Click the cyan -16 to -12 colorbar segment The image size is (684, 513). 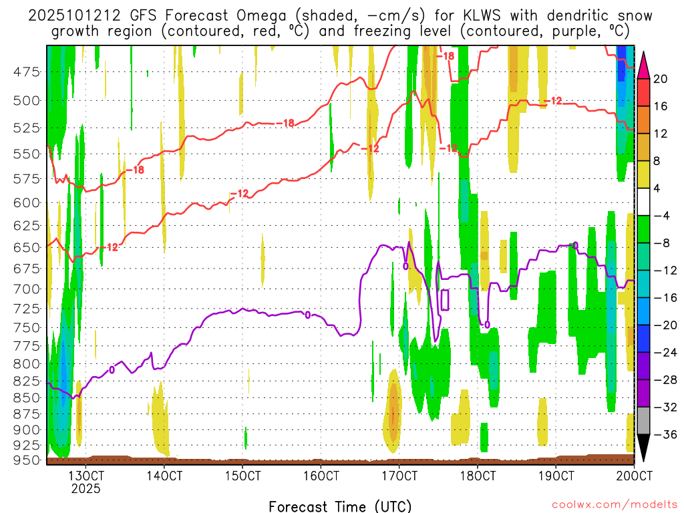(643, 284)
